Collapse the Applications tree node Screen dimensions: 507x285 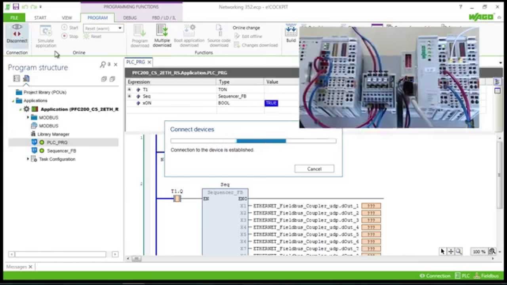12,101
